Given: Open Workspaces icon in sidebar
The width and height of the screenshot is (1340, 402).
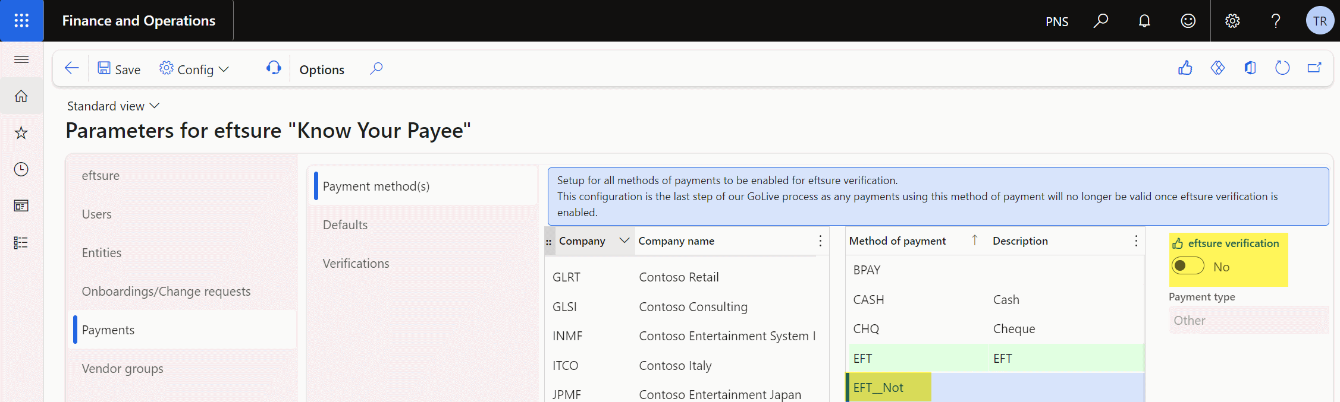Looking at the screenshot, I should pos(21,206).
